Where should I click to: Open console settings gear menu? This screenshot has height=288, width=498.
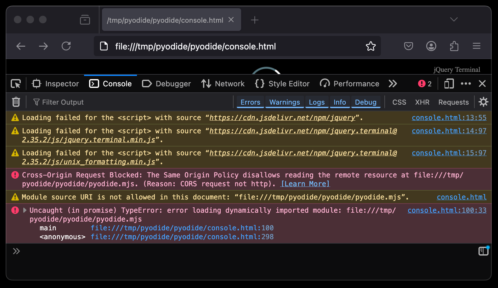point(484,102)
